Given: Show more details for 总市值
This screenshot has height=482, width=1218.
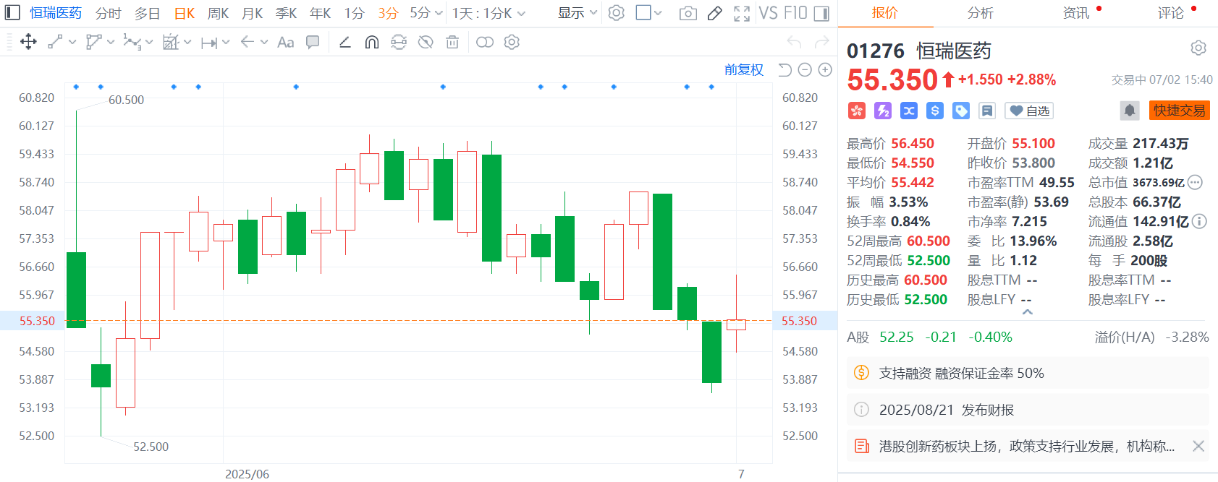Looking at the screenshot, I should pos(1195,182).
